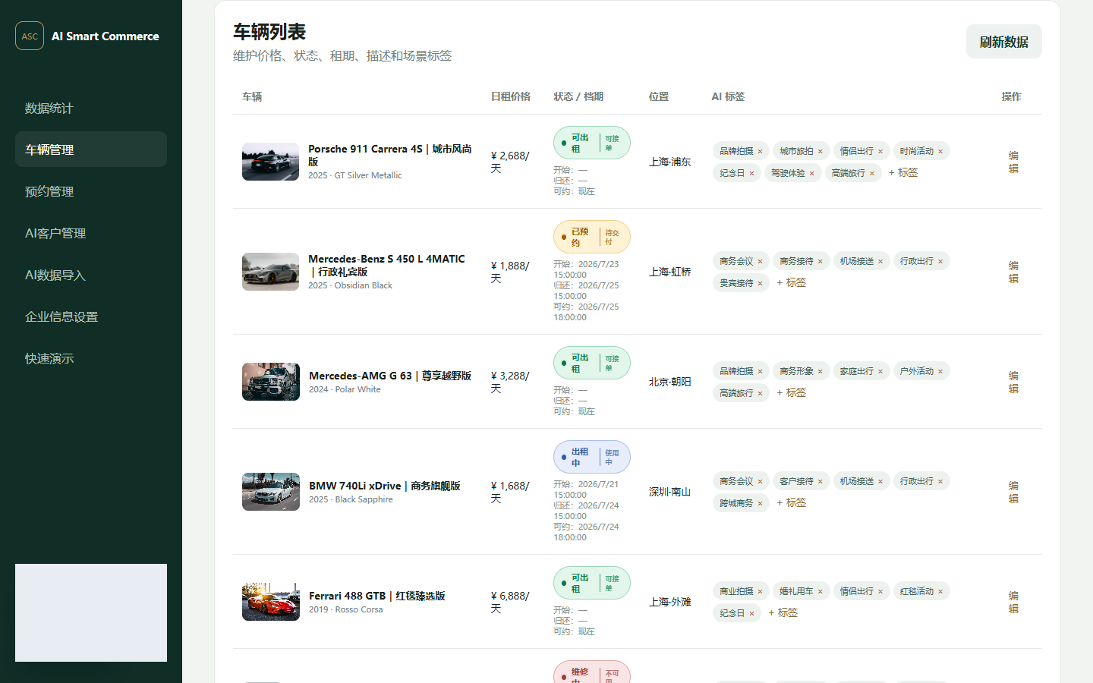Screen dimensions: 1093x683
Task: Edit the BMW 740Li xDrive row
Action: 1013,492
